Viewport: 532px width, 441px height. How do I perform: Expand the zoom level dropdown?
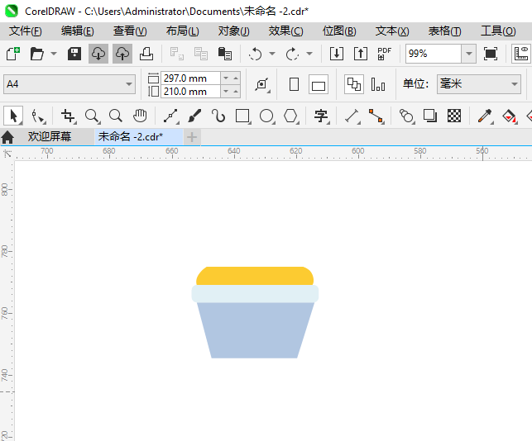[x=469, y=54]
